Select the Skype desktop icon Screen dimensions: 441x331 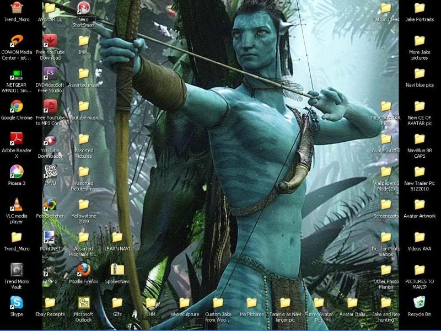pyautogui.click(x=17, y=302)
